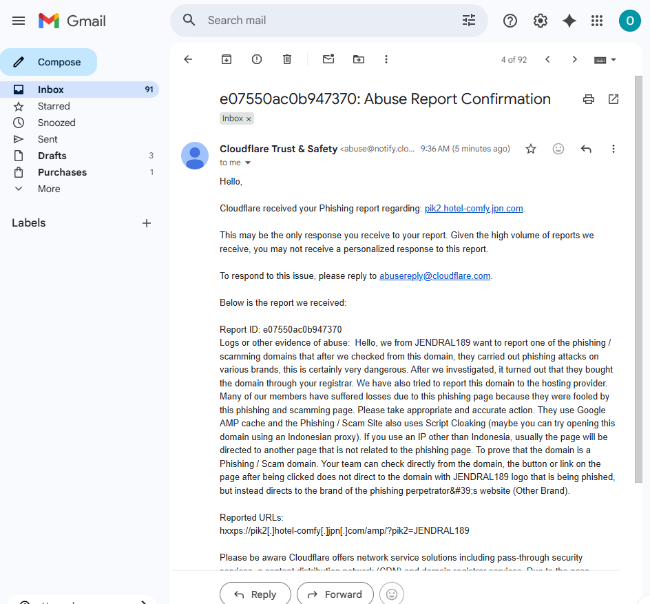650x604 pixels.
Task: Click sender name Cloudflare Trust & Safety
Action: pyautogui.click(x=279, y=149)
